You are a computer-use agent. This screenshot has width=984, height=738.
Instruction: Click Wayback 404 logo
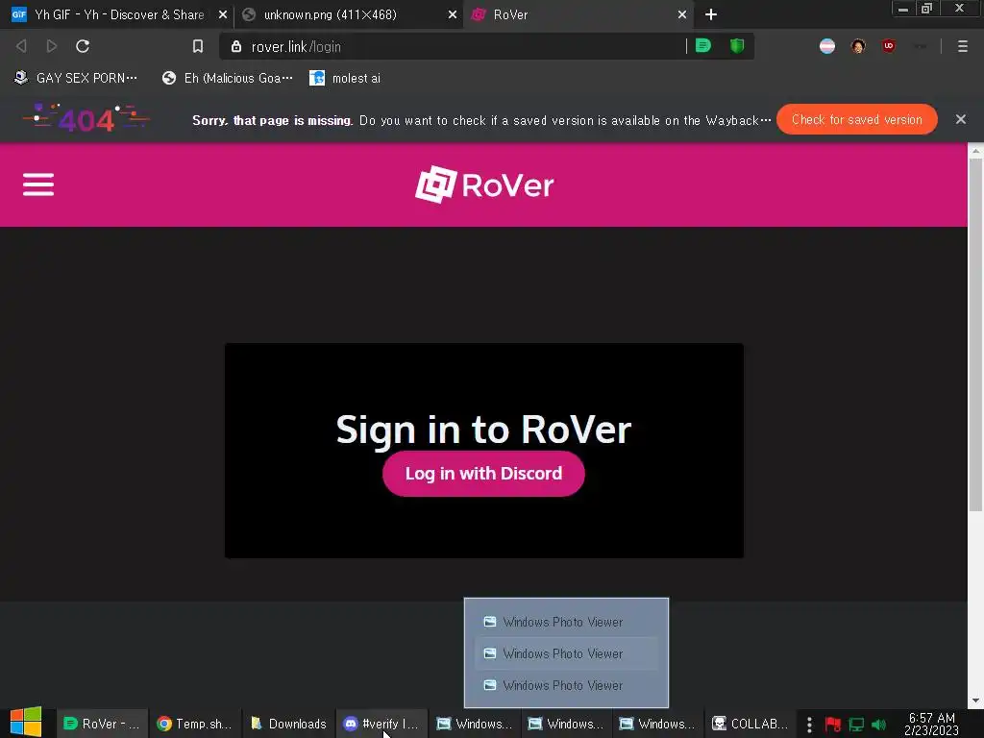click(x=86, y=118)
